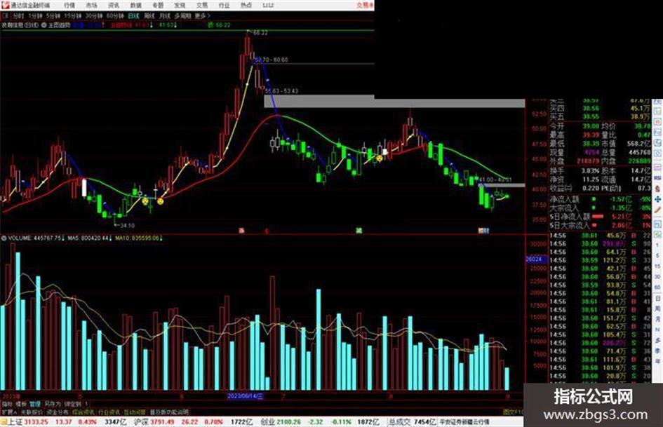Open the 互动问答 tab
This screenshot has width=663, height=427.
pyautogui.click(x=135, y=412)
